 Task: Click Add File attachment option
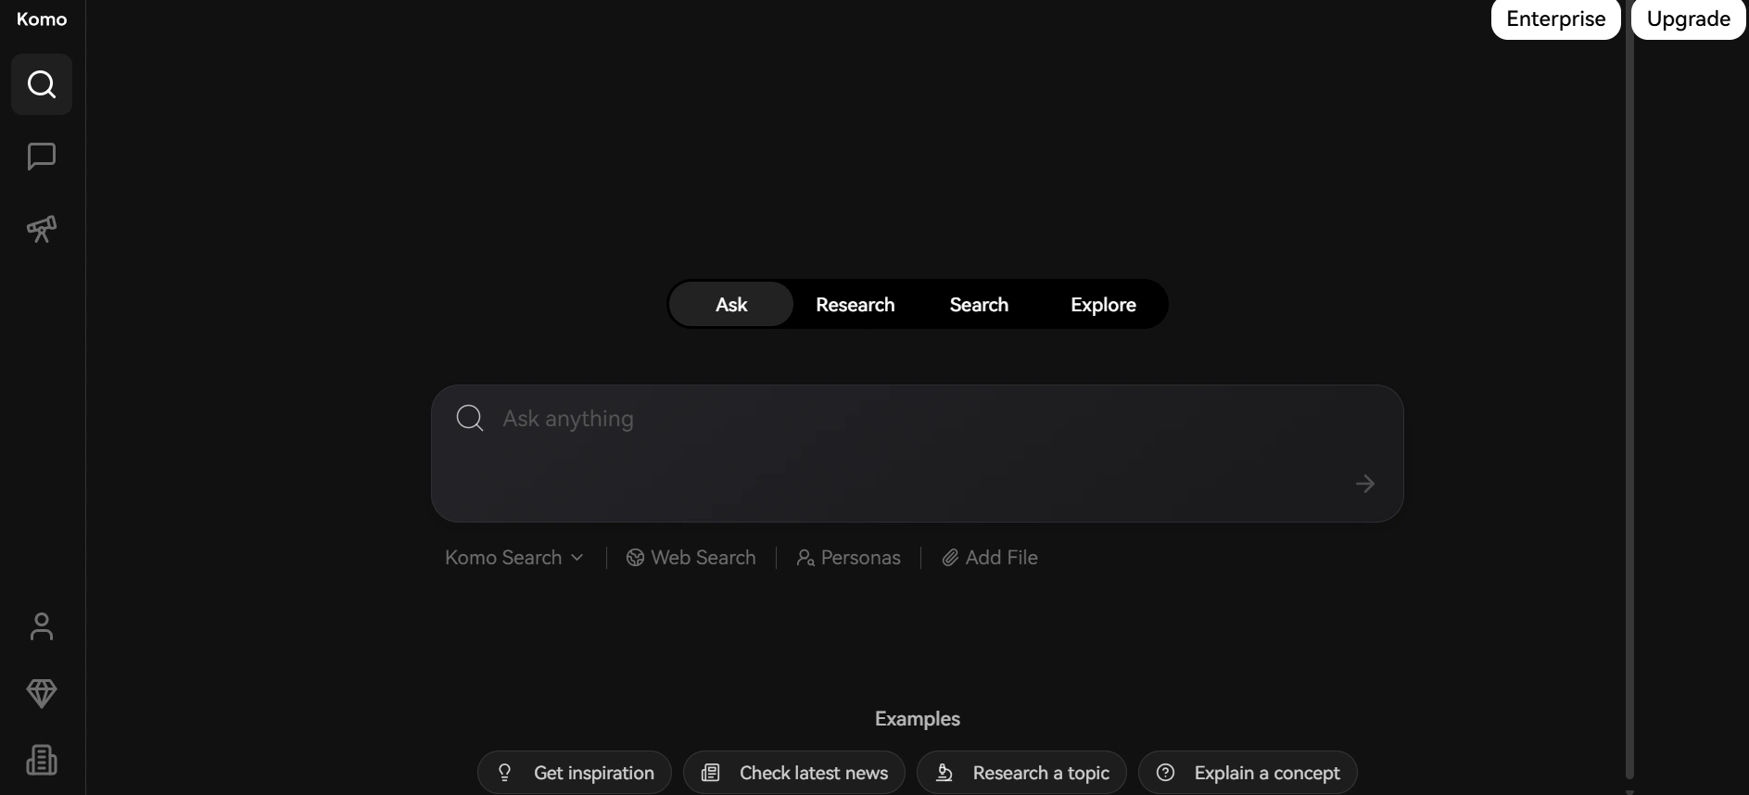point(990,558)
